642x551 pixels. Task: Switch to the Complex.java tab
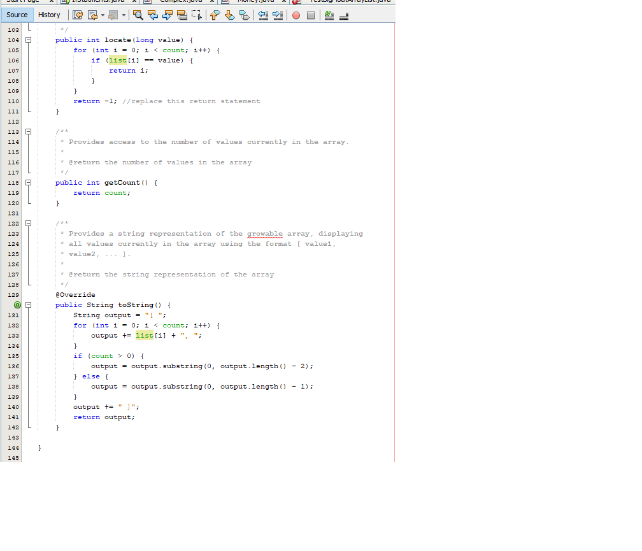tap(182, 2)
